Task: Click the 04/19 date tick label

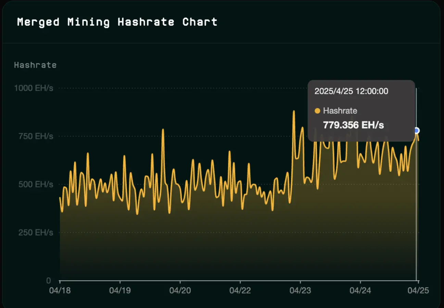Action: (x=120, y=291)
